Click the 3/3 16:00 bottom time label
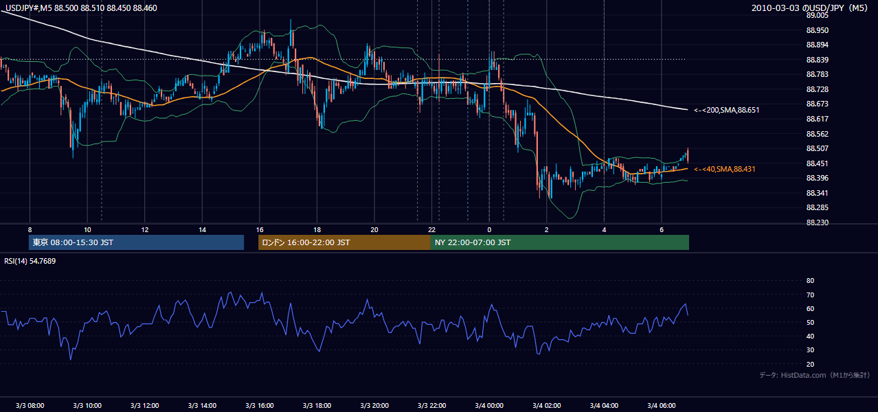The image size is (878, 412). [260, 405]
